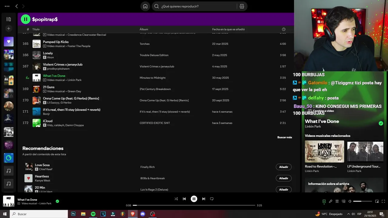
Task: Open Akon artist link under Lonely
Action: (50, 57)
